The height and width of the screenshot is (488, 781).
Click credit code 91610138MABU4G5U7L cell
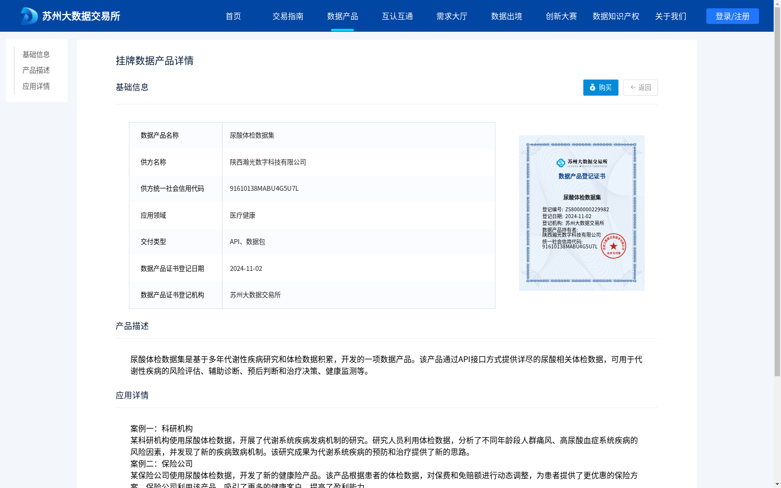click(x=359, y=188)
